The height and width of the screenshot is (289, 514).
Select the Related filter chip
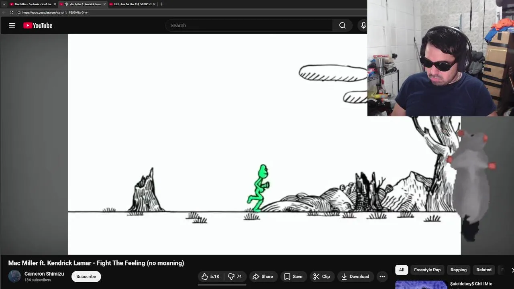tap(484, 270)
